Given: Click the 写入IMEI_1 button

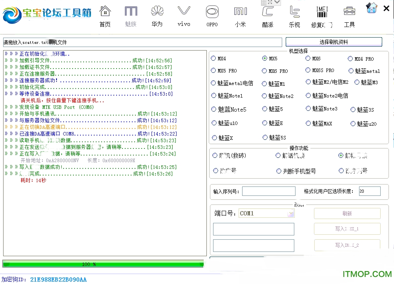Looking at the screenshot, I should 347,229.
